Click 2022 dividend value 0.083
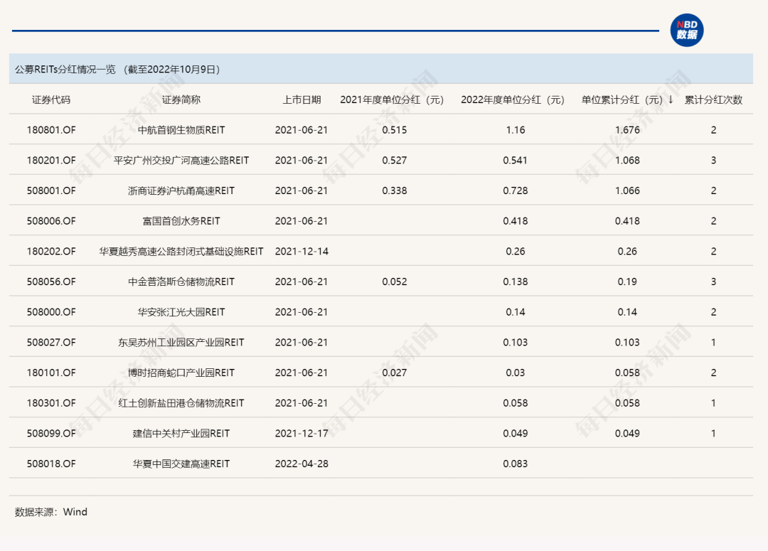The image size is (768, 551). click(516, 464)
